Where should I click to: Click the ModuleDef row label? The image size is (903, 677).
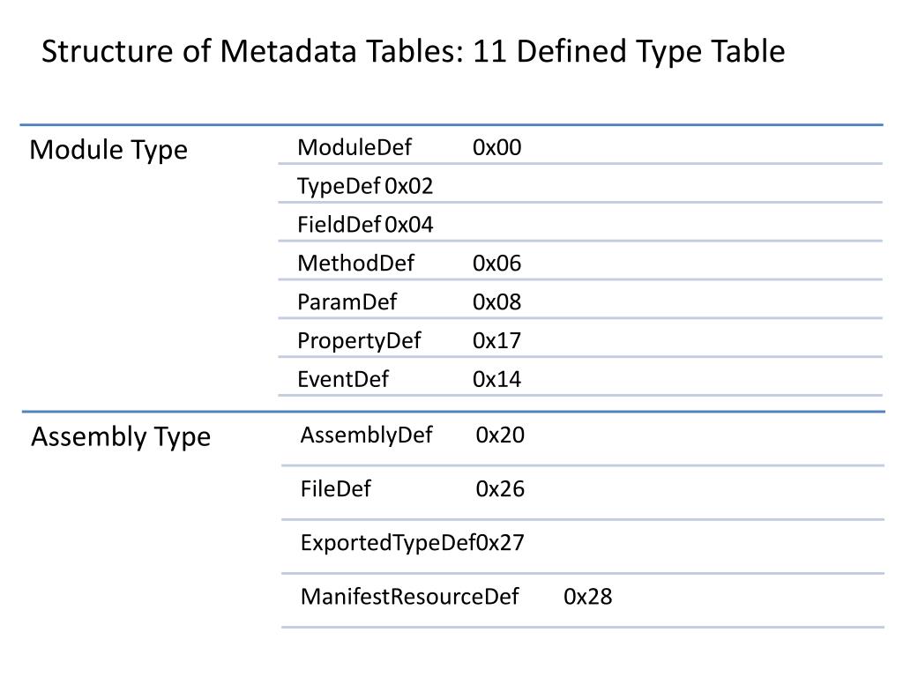click(354, 147)
